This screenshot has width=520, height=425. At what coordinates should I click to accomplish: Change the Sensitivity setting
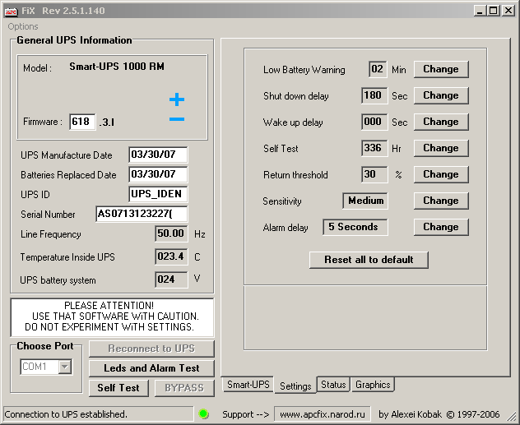(x=441, y=201)
